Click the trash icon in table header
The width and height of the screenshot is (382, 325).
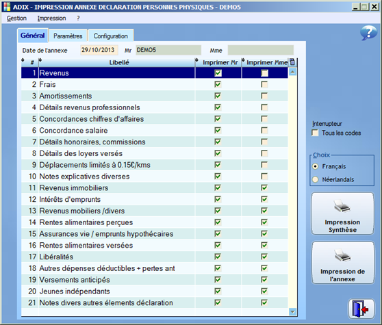point(292,62)
